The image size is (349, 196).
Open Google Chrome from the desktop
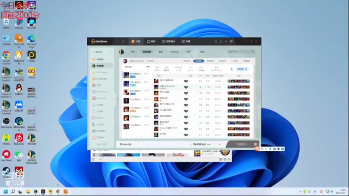[6, 57]
